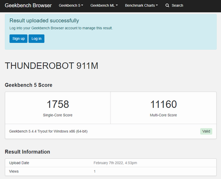Click the Log in button
This screenshot has height=179, width=221.
[x=36, y=38]
